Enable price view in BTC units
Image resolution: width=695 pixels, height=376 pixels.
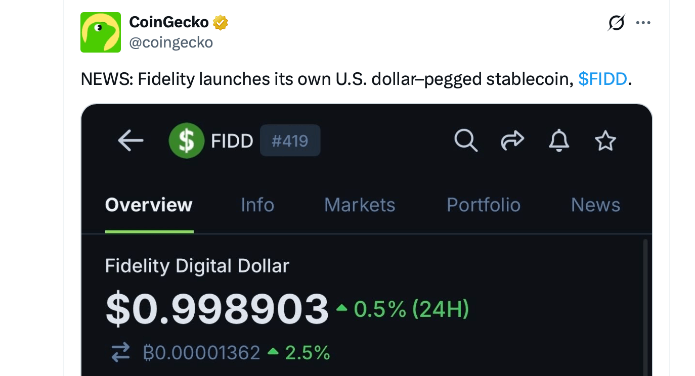tap(201, 352)
